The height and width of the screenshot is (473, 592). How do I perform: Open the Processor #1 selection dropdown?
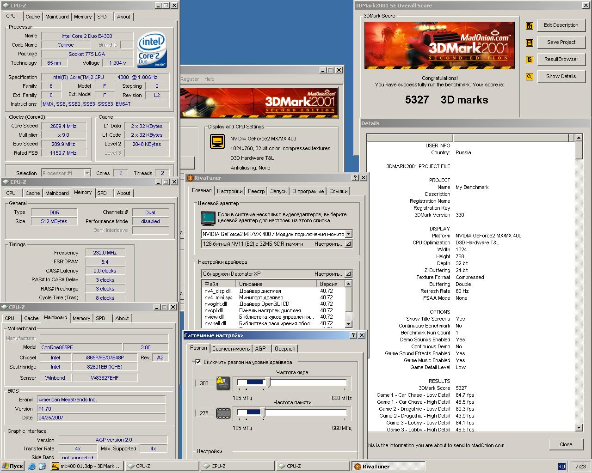(87, 173)
